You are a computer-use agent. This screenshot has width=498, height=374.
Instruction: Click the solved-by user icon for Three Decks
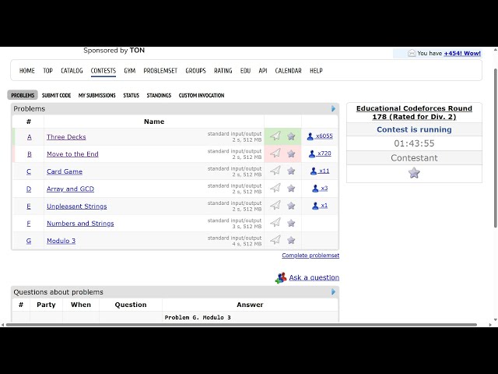tap(310, 136)
